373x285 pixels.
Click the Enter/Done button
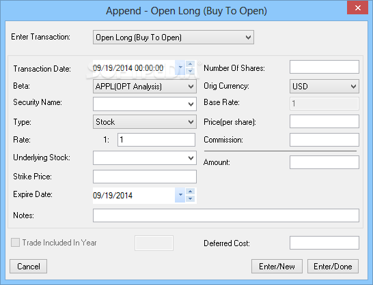pos(333,266)
